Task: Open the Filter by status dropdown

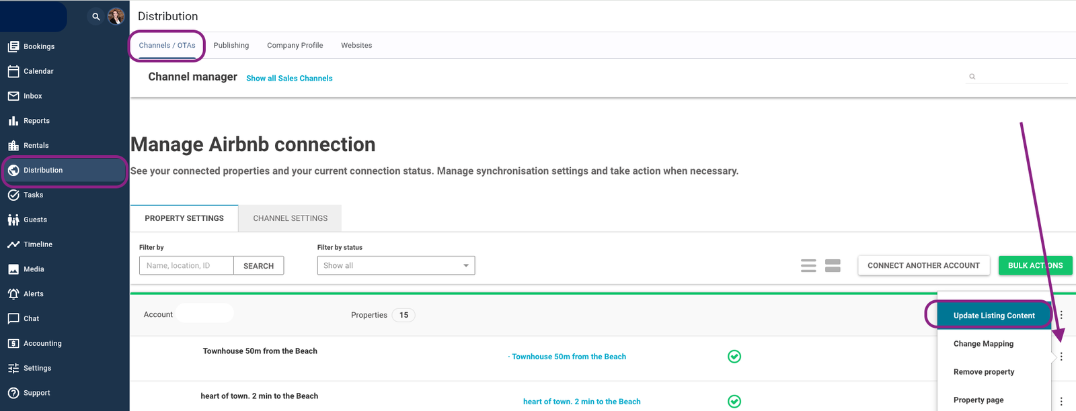Action: (x=396, y=265)
